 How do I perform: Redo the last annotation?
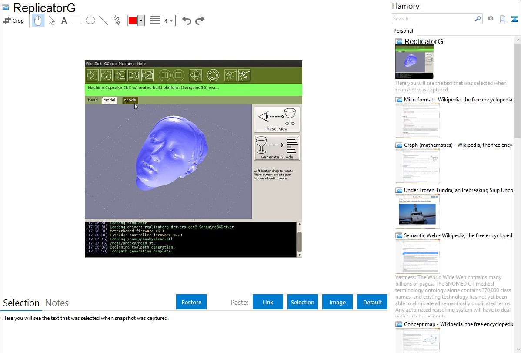pyautogui.click(x=200, y=20)
